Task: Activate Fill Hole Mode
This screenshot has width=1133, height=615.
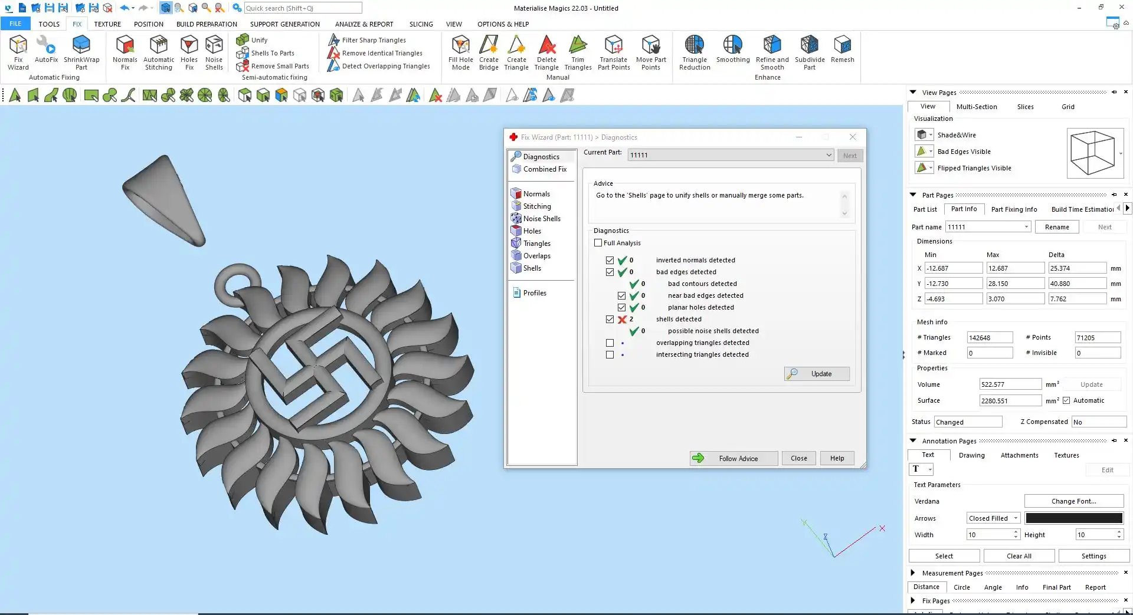Action: 460,52
